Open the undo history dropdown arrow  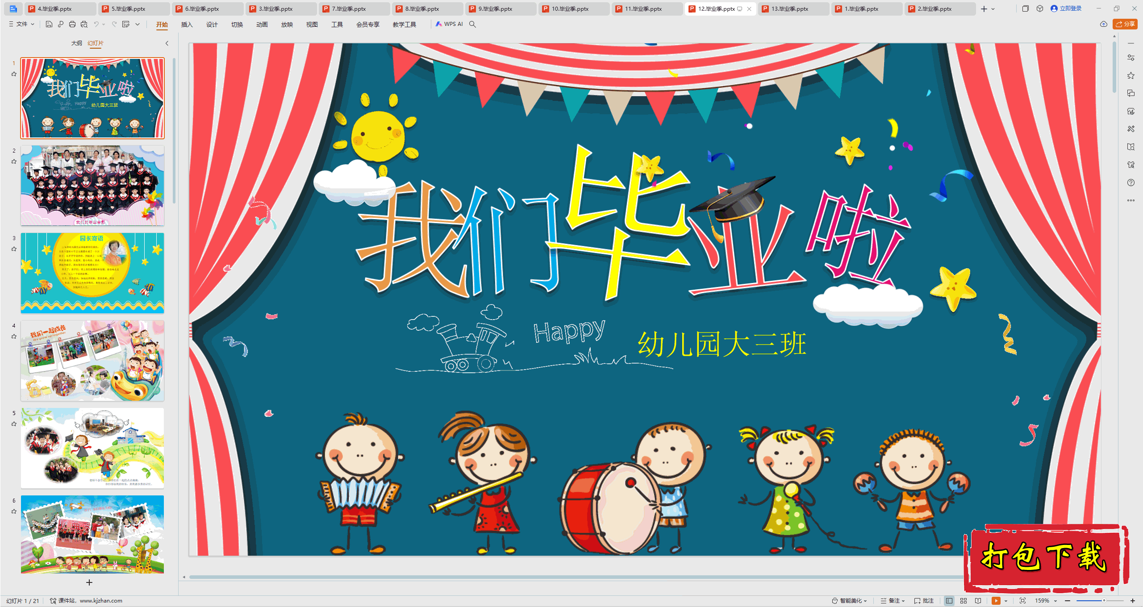(104, 24)
